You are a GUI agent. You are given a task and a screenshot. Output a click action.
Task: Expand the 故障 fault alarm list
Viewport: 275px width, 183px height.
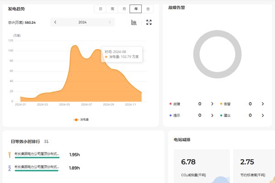pos(212,104)
